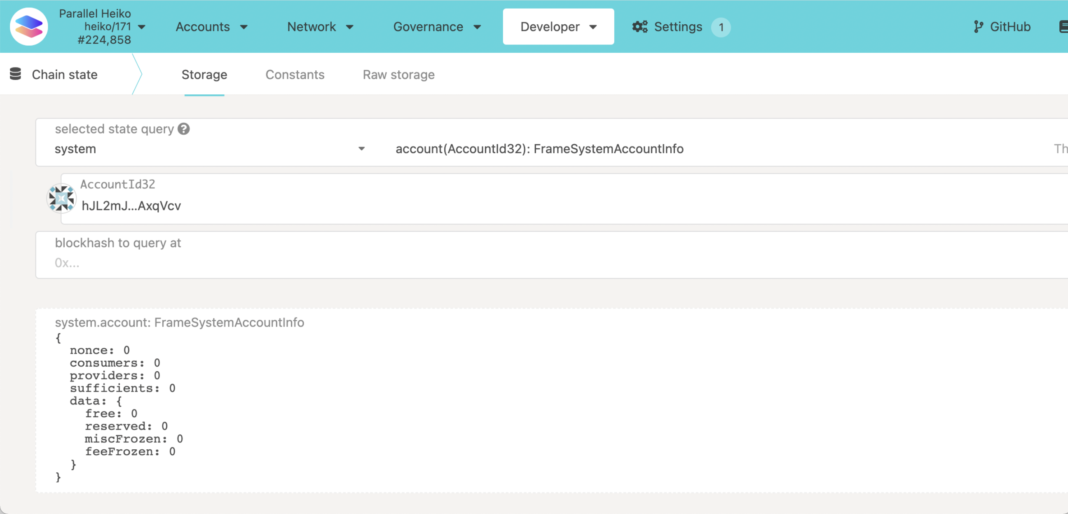
Task: Click the notification badge on Settings
Action: pyautogui.click(x=721, y=27)
